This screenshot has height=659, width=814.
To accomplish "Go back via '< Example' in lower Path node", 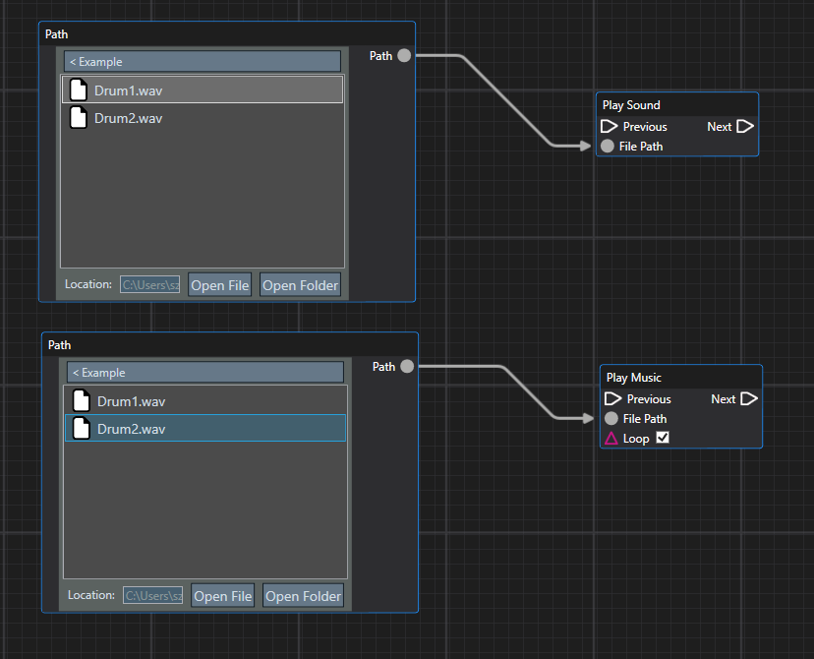I will (205, 373).
